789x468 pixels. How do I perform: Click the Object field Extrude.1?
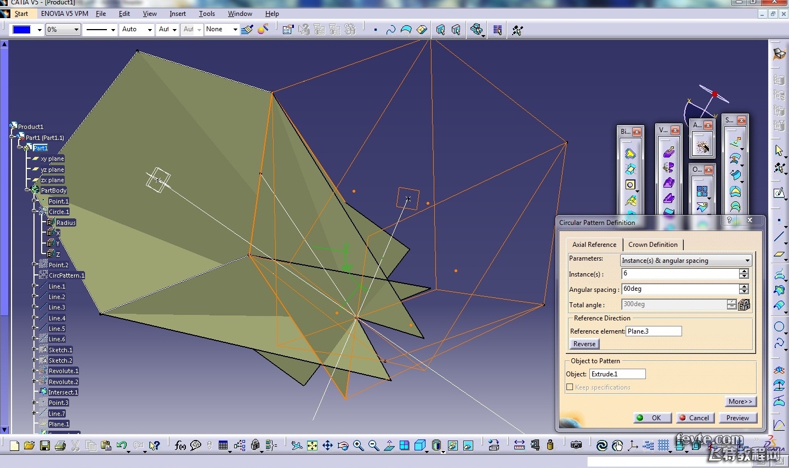click(617, 374)
